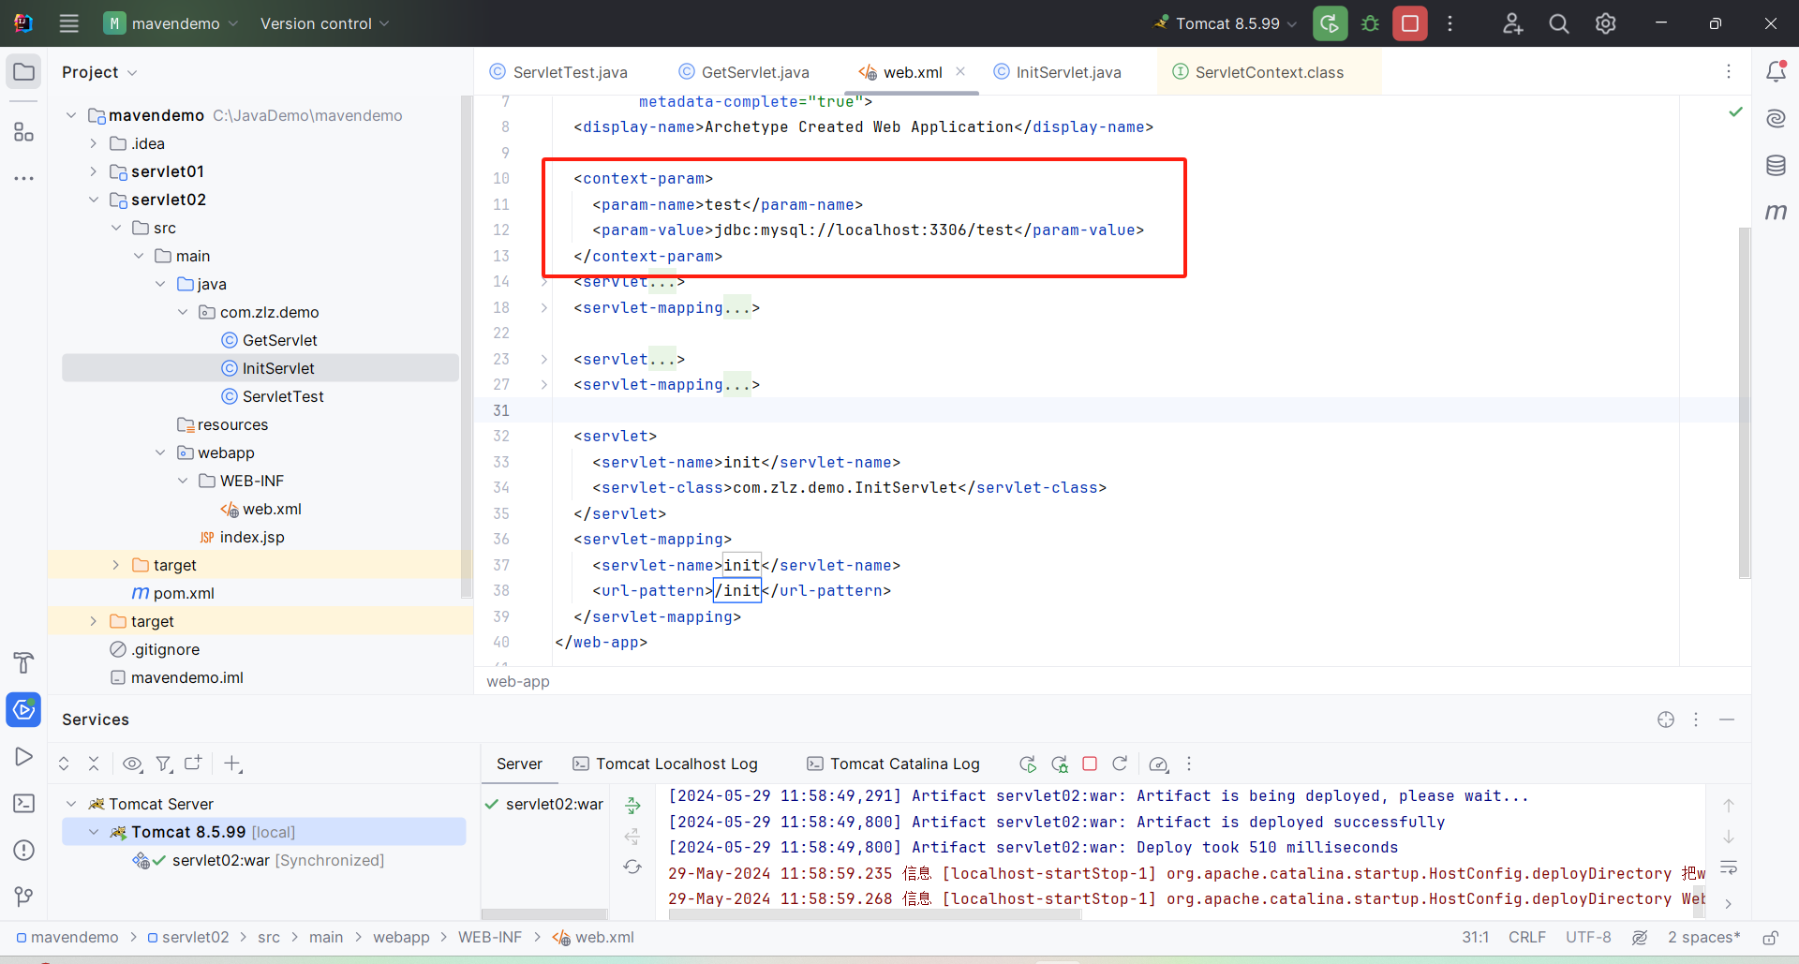Open the main menu with the hamburger icon

tap(68, 23)
